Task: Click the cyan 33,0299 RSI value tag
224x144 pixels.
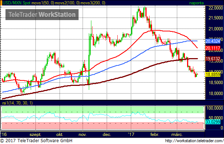Action: coord(213,122)
